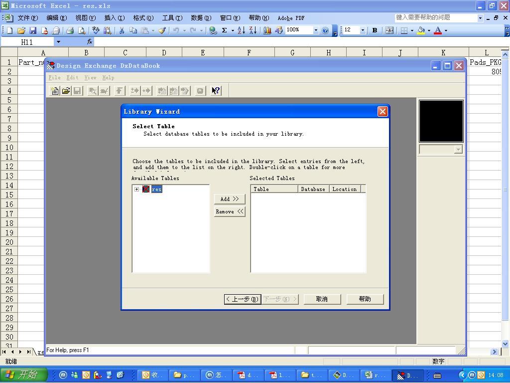Viewport: 510px width, 383px height.
Task: Click Excel fill color bucket icon
Action: 421,30
